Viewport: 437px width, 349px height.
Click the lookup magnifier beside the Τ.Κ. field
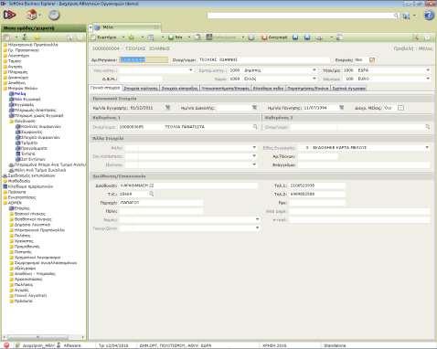point(151,194)
